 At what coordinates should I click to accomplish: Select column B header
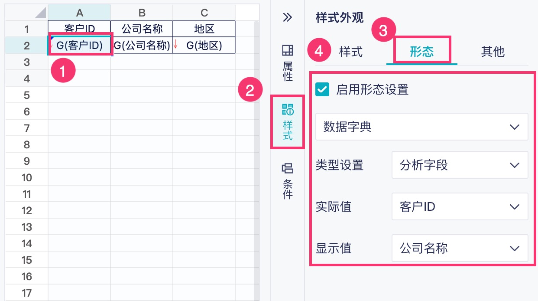[142, 13]
